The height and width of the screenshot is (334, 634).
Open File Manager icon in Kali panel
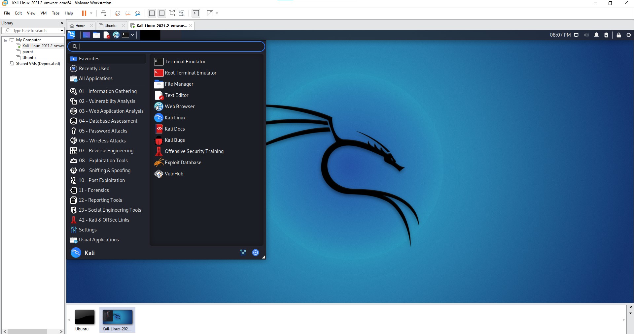pyautogui.click(x=96, y=35)
